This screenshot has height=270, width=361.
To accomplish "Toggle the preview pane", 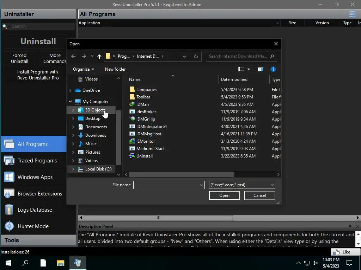I will click(261, 69).
